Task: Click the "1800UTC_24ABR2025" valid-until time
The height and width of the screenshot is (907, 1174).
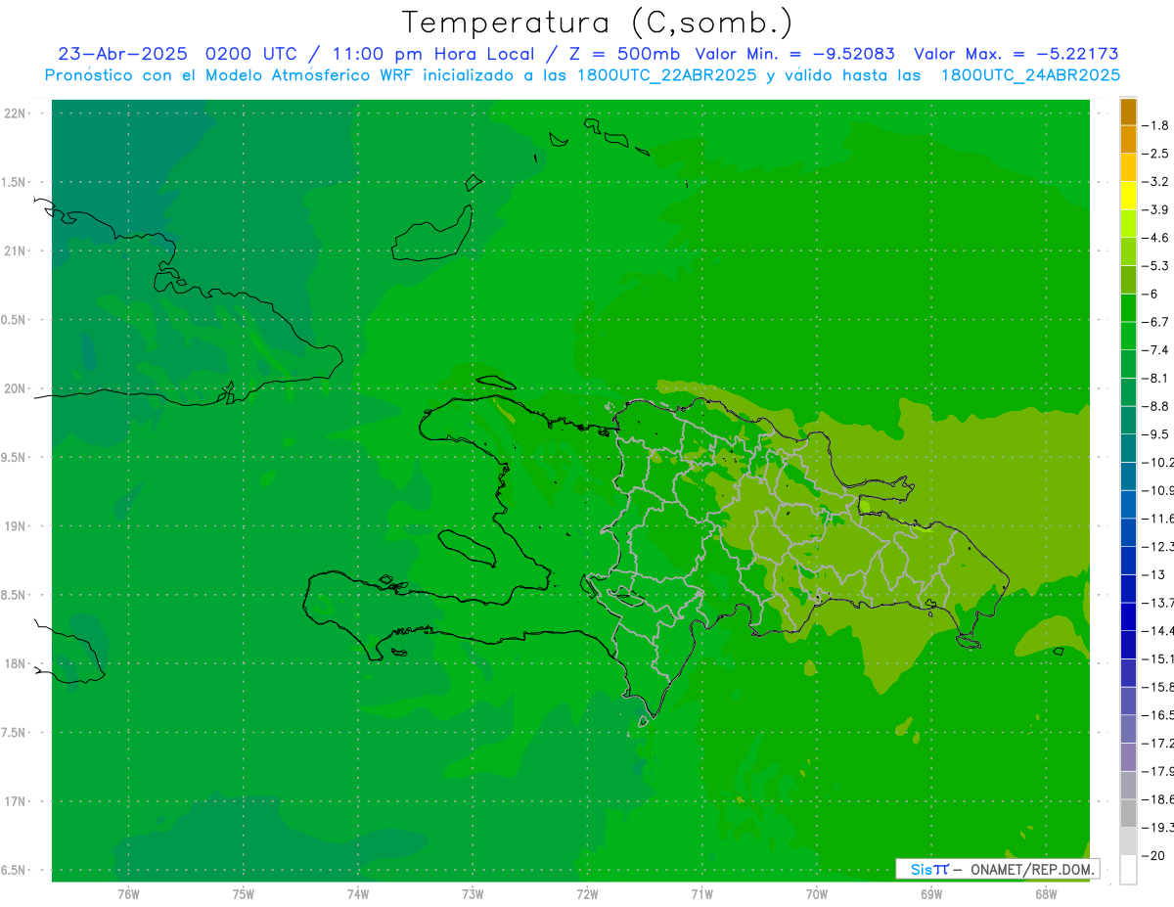Action: coord(1031,75)
